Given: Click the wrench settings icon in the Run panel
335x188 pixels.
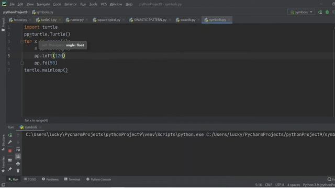Looking at the screenshot, I should [10, 142].
